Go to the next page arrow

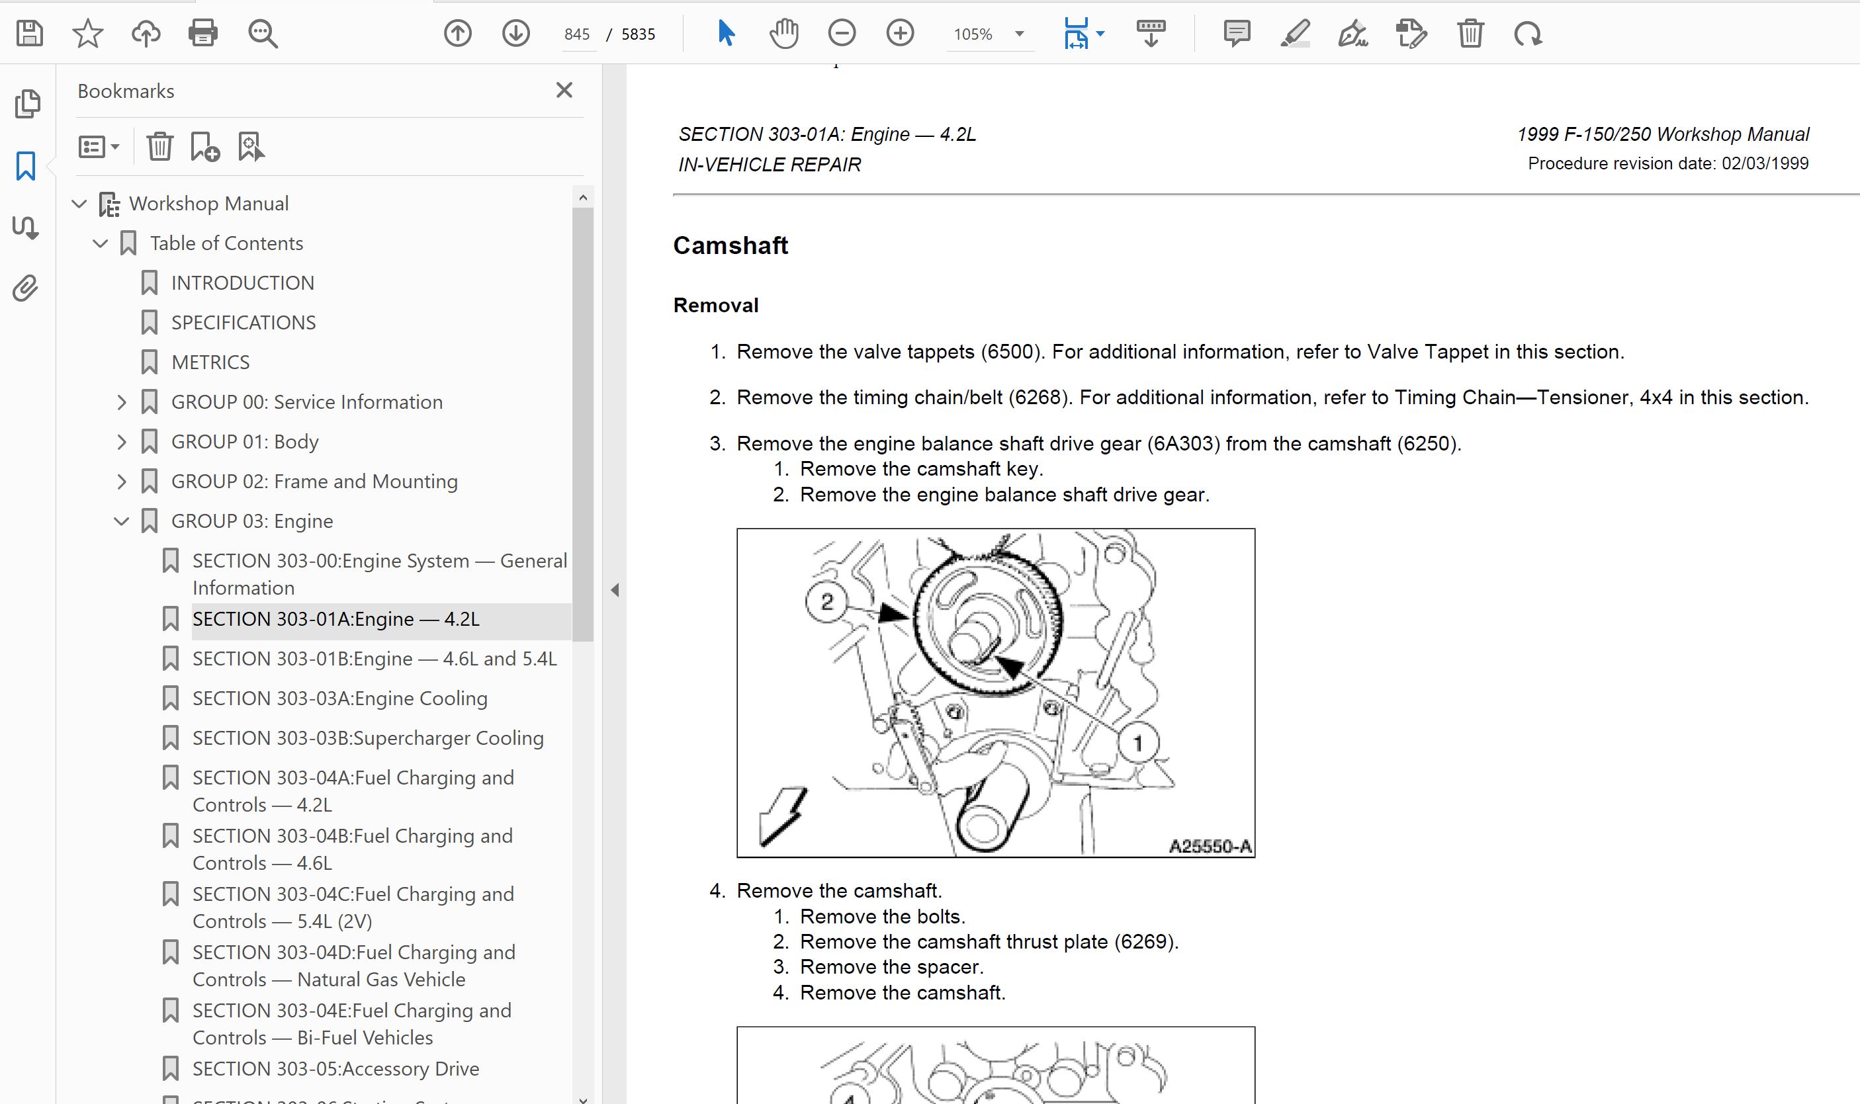pos(515,34)
